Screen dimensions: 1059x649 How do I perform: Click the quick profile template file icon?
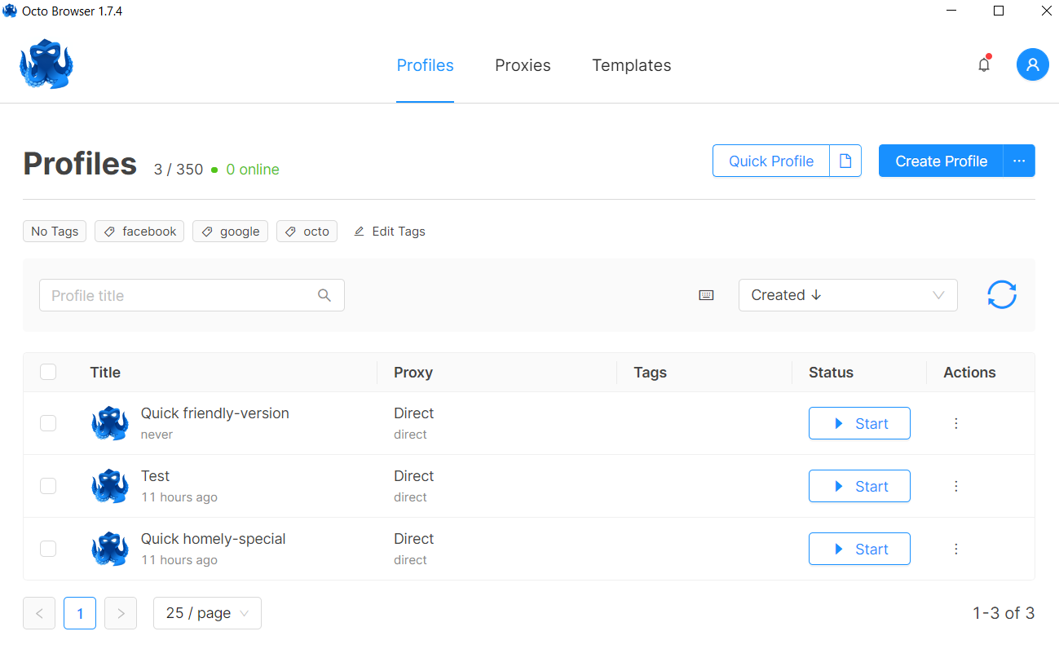845,161
